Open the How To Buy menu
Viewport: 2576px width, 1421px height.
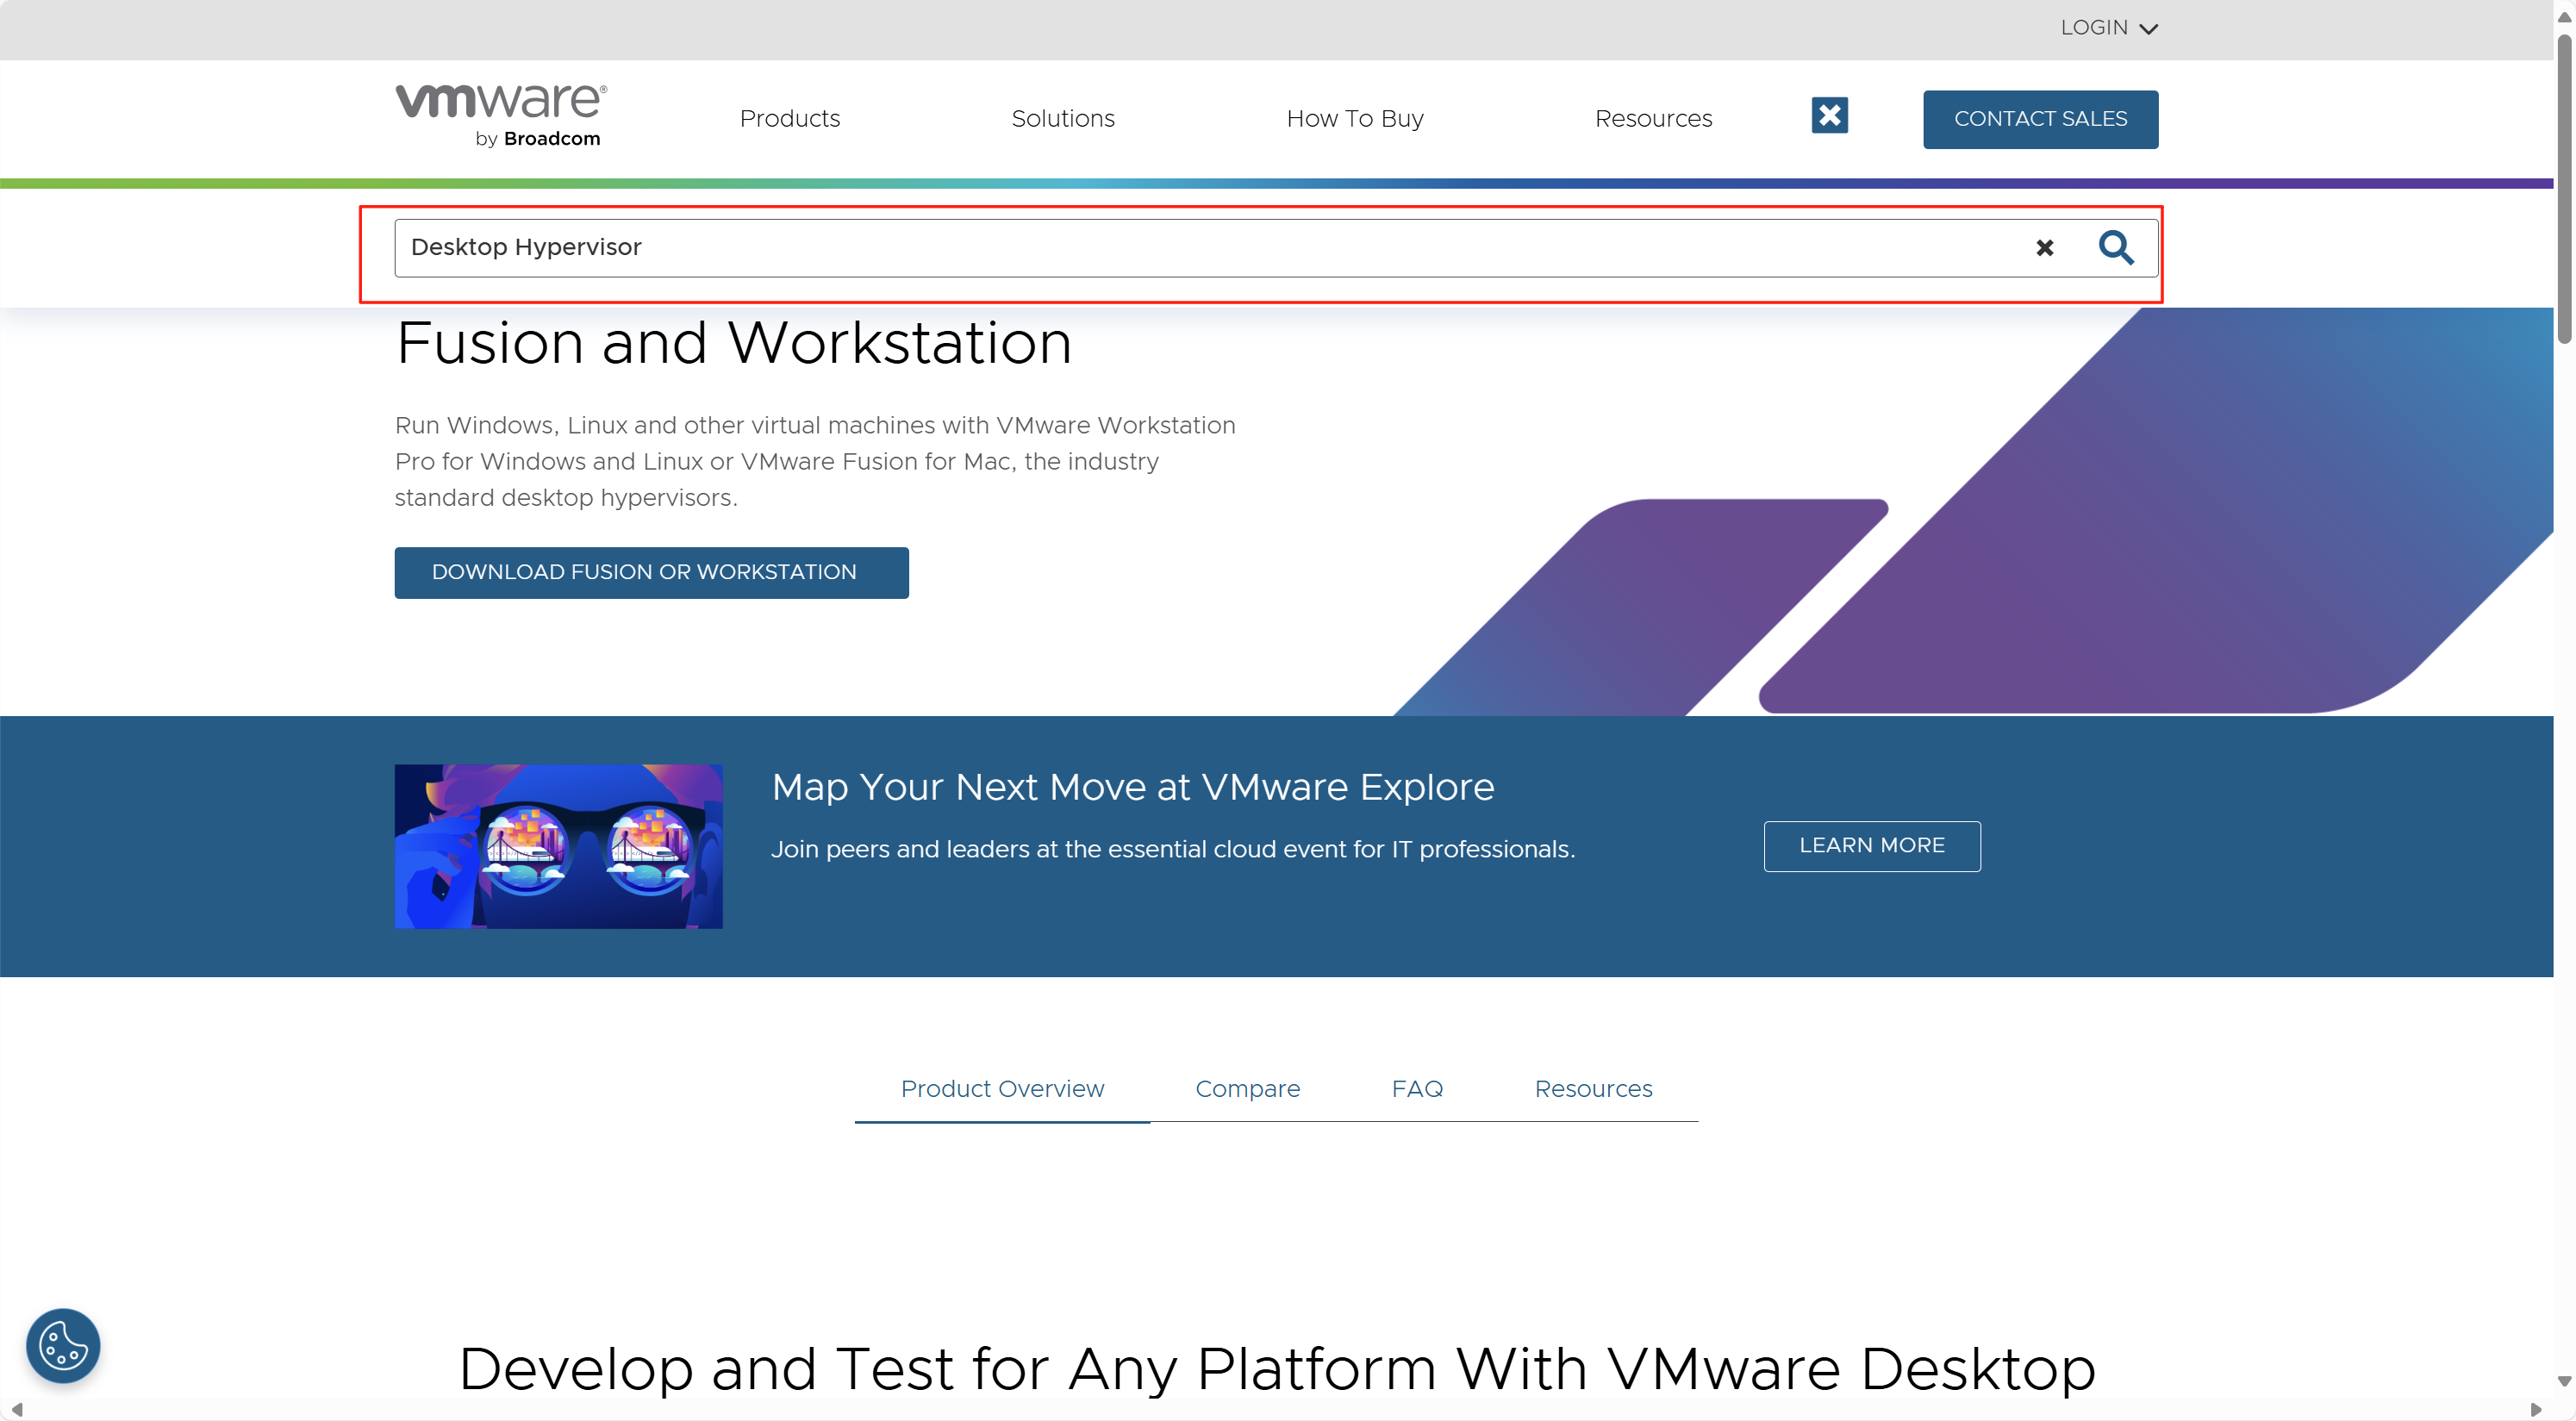click(x=1354, y=119)
